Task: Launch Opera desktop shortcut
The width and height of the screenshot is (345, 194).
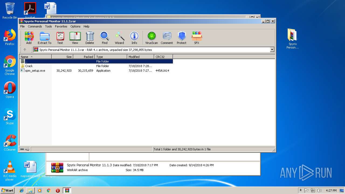Action: [x=10, y=90]
